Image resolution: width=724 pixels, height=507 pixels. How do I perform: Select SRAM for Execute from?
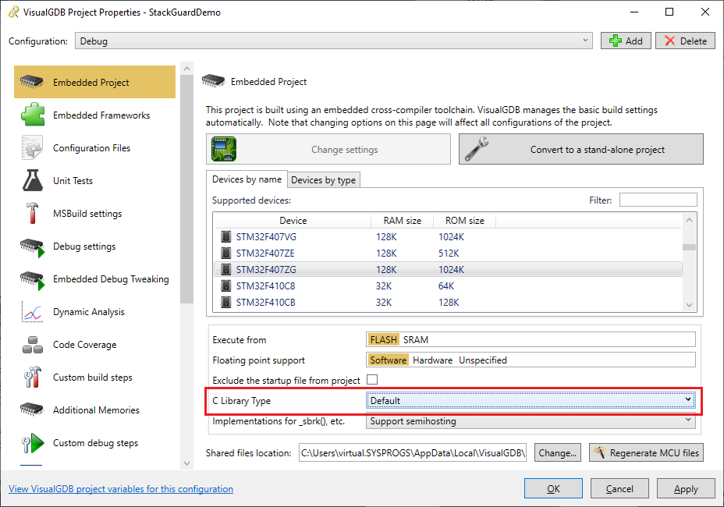point(415,339)
